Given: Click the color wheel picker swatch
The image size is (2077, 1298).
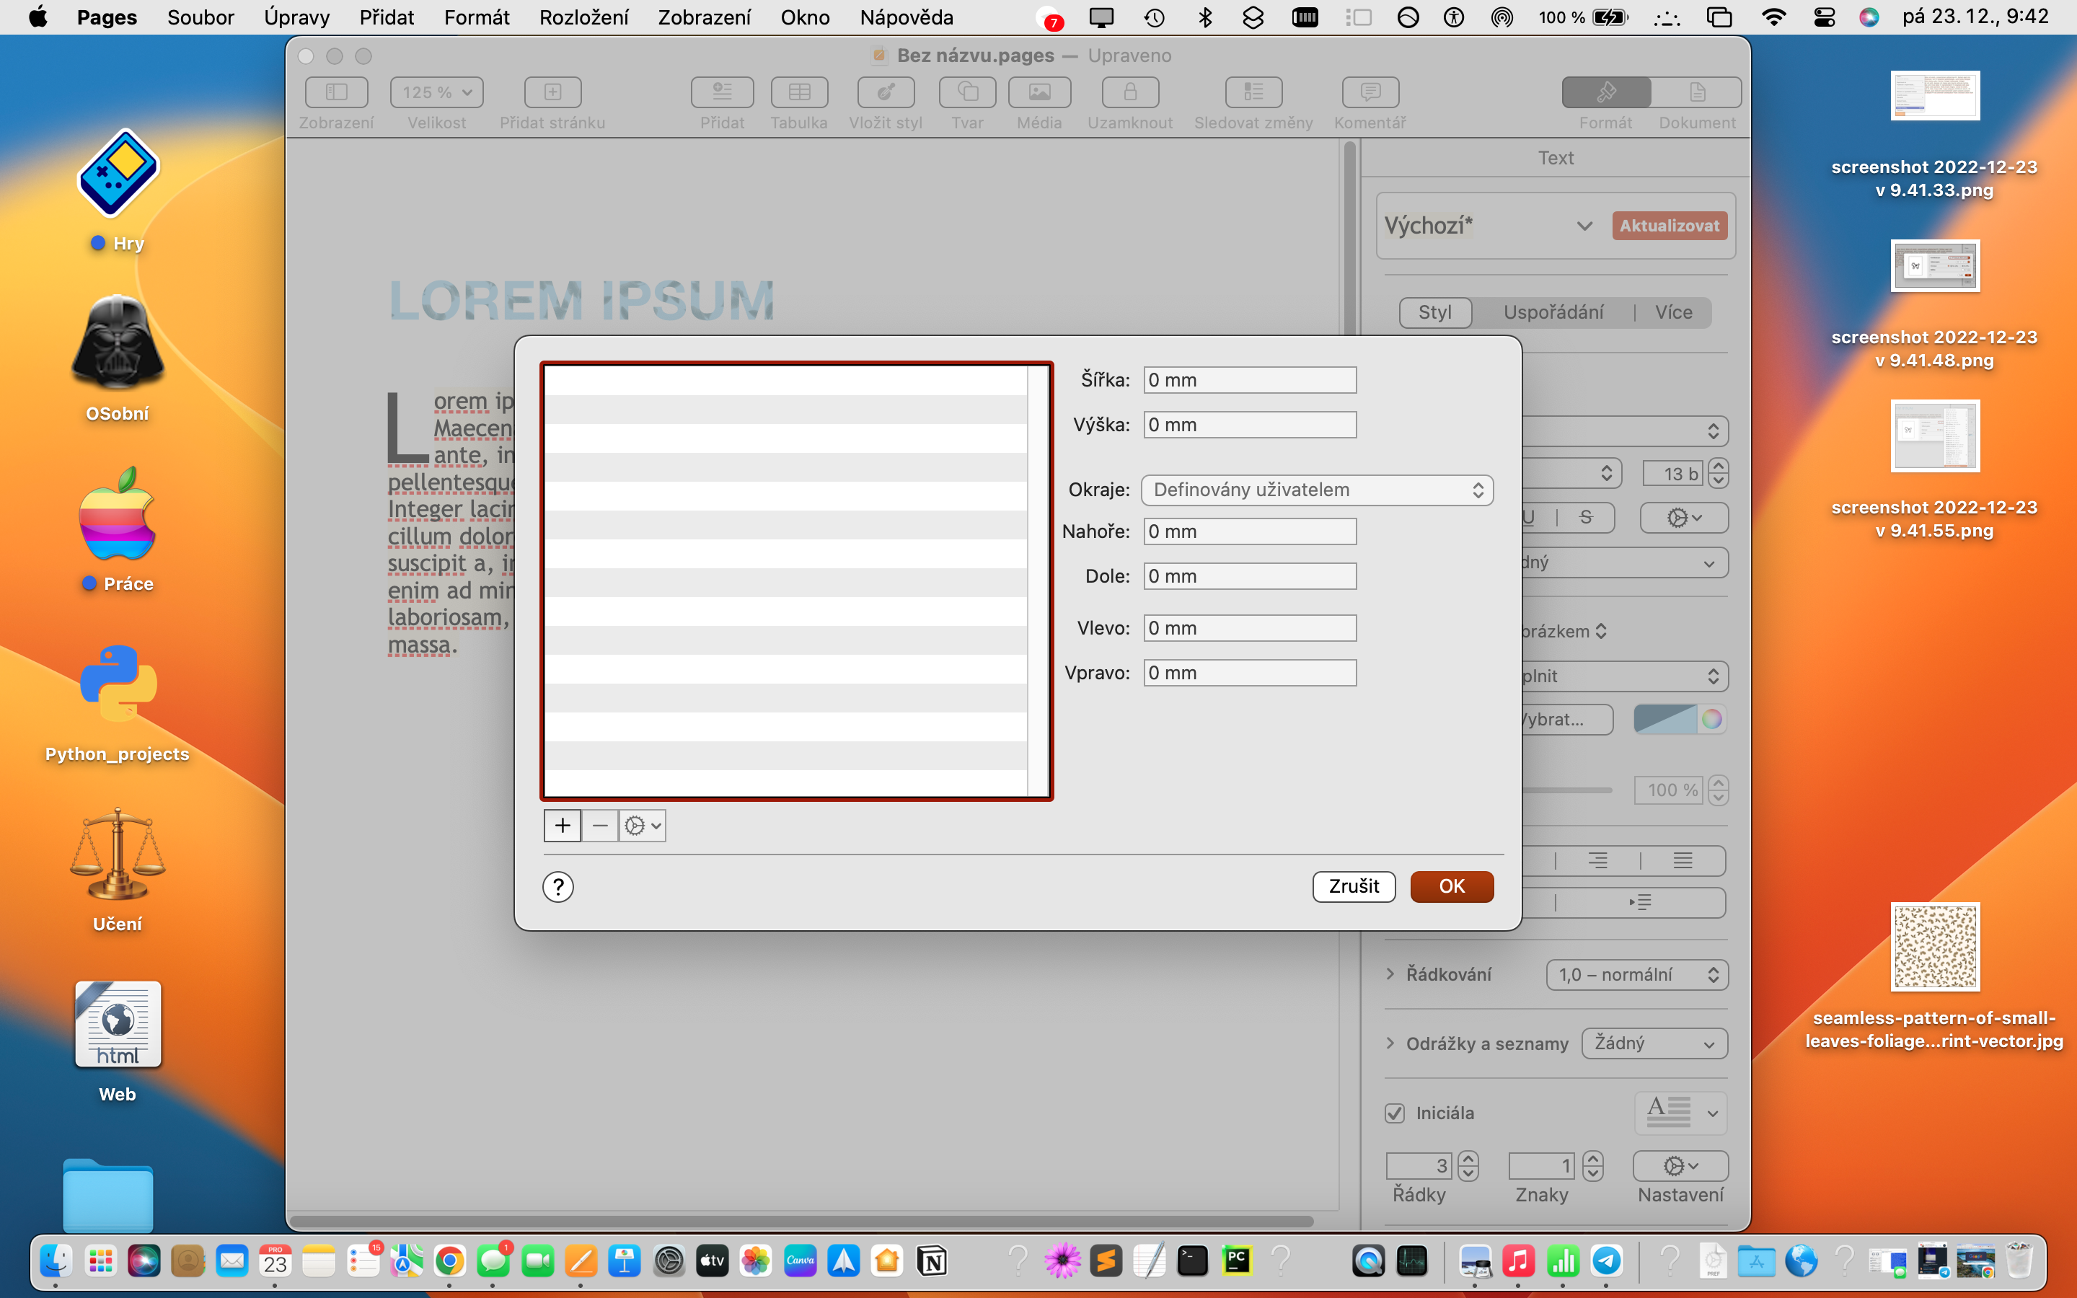Looking at the screenshot, I should pos(1711,720).
